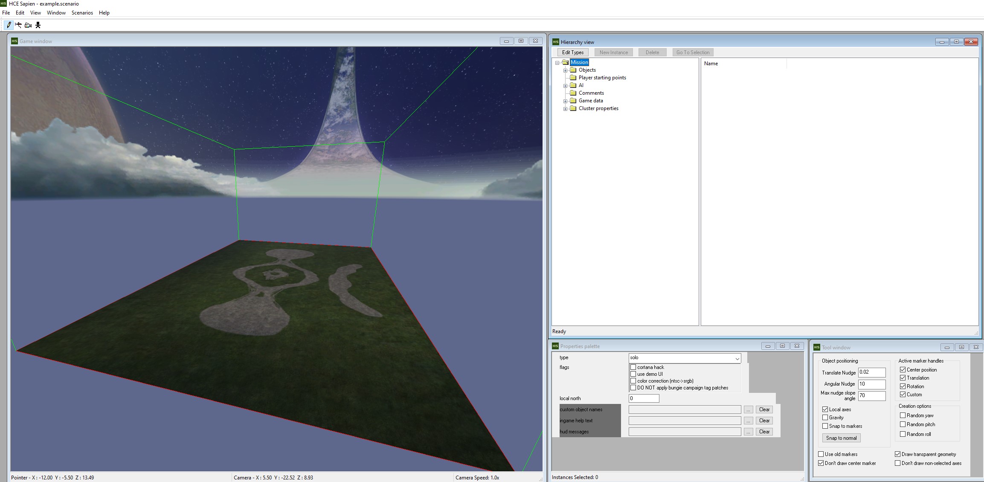Viewport: 984px width, 482px height.
Task: Click the Objects folder icon
Action: [x=573, y=70]
